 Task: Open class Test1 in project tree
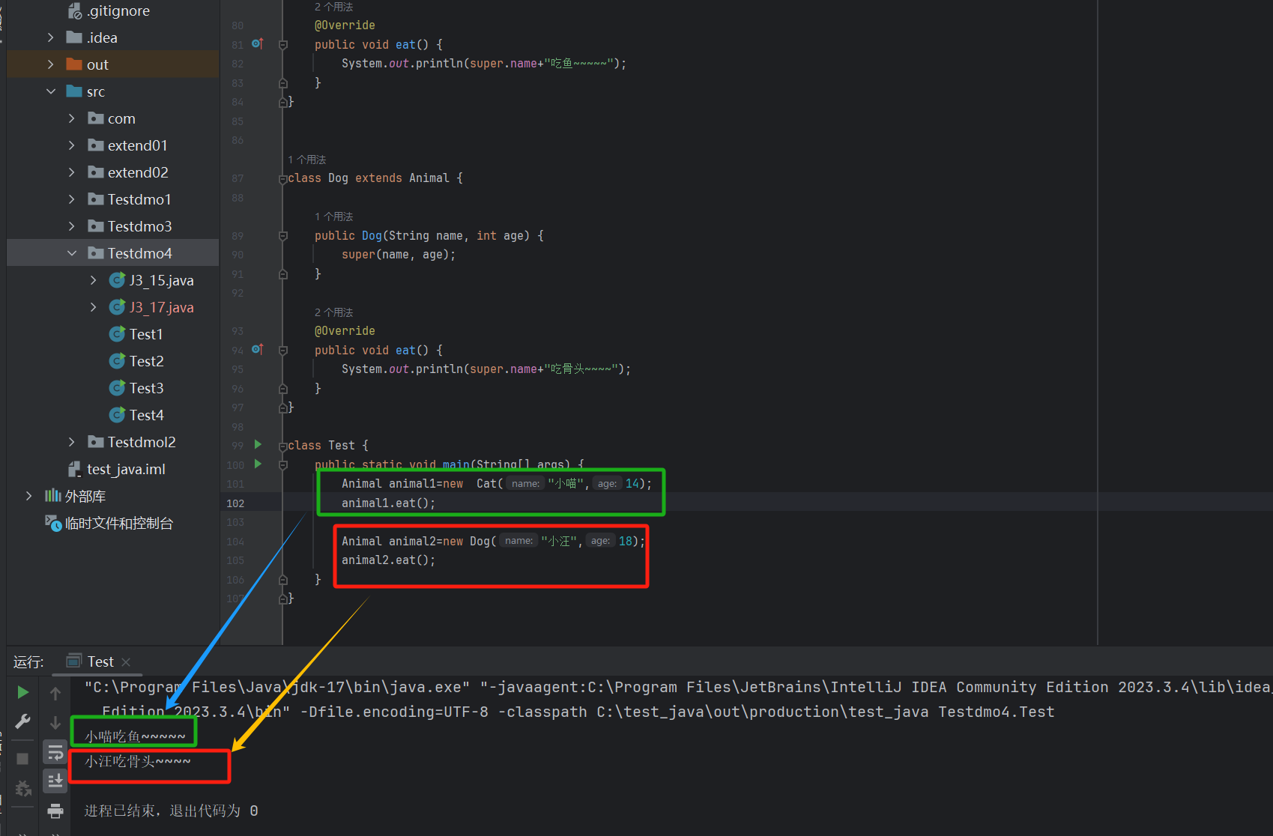(146, 334)
